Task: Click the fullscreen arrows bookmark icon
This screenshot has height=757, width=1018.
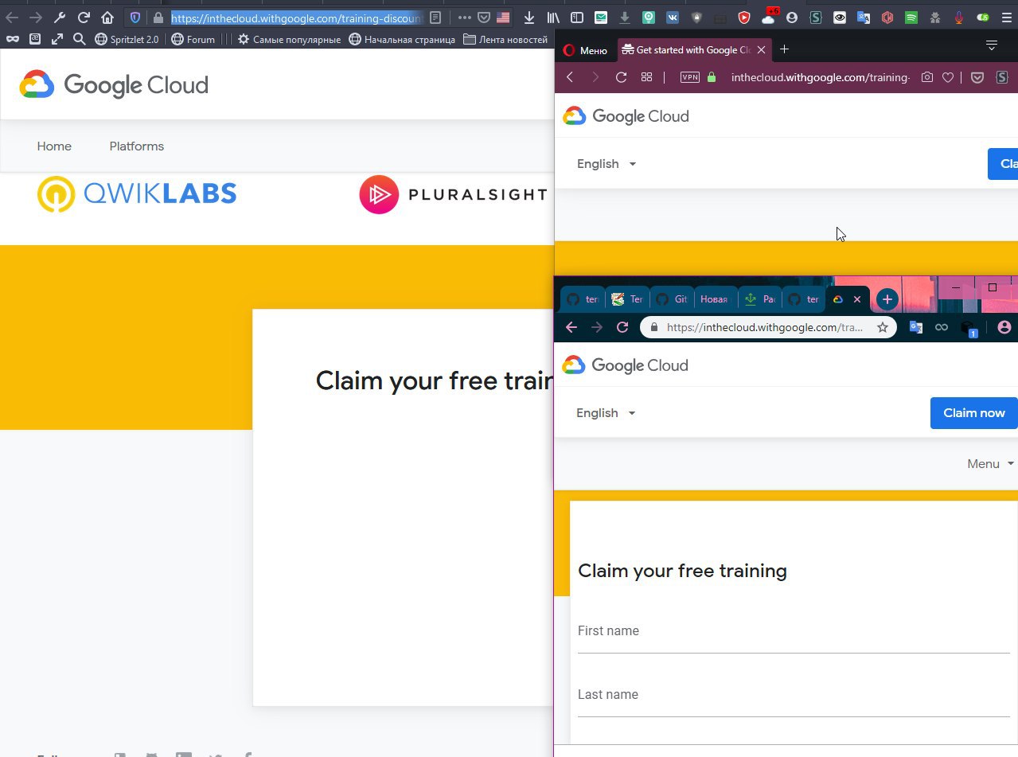Action: click(x=57, y=39)
